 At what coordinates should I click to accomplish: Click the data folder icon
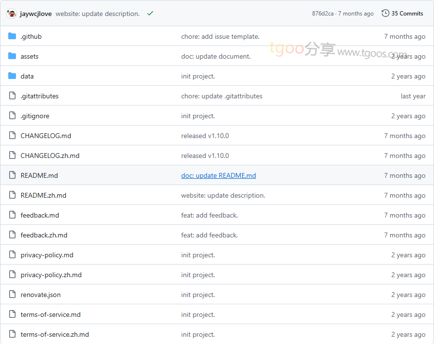tap(12, 76)
